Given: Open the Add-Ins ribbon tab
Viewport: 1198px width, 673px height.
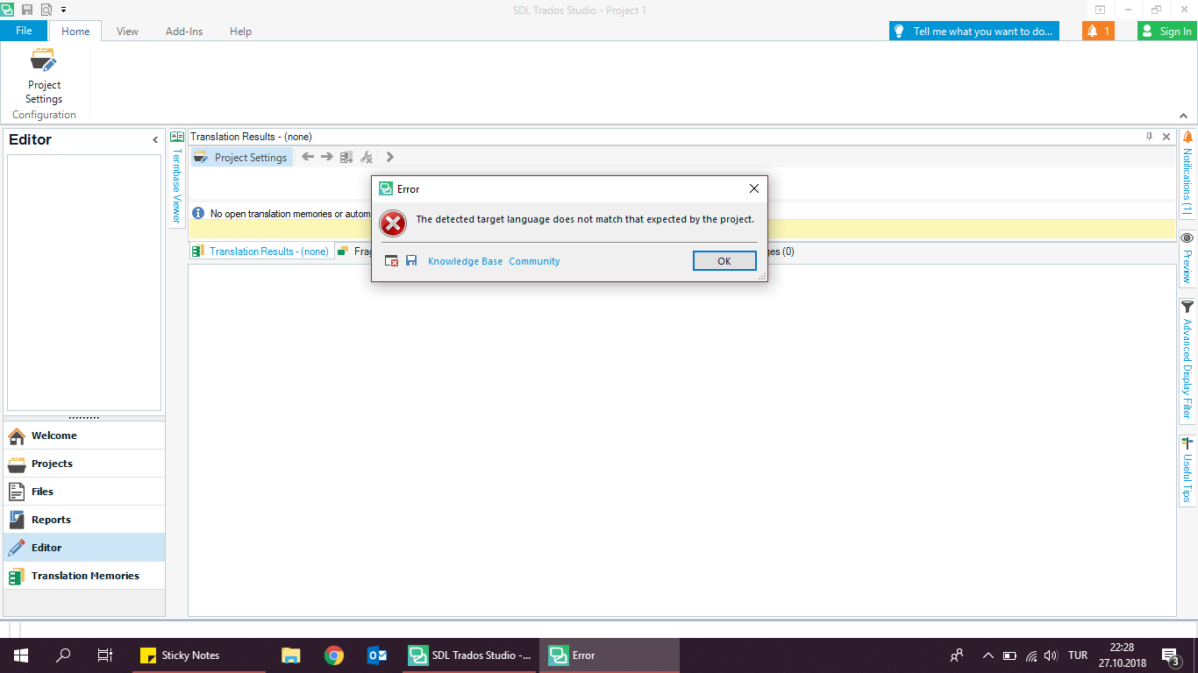Looking at the screenshot, I should (184, 32).
